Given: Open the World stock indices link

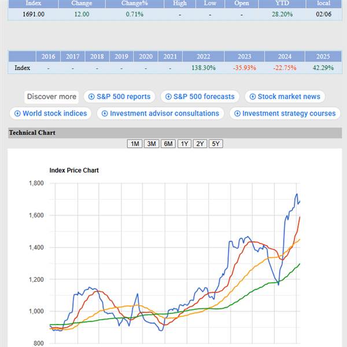Looking at the screenshot, I should [x=50, y=113].
